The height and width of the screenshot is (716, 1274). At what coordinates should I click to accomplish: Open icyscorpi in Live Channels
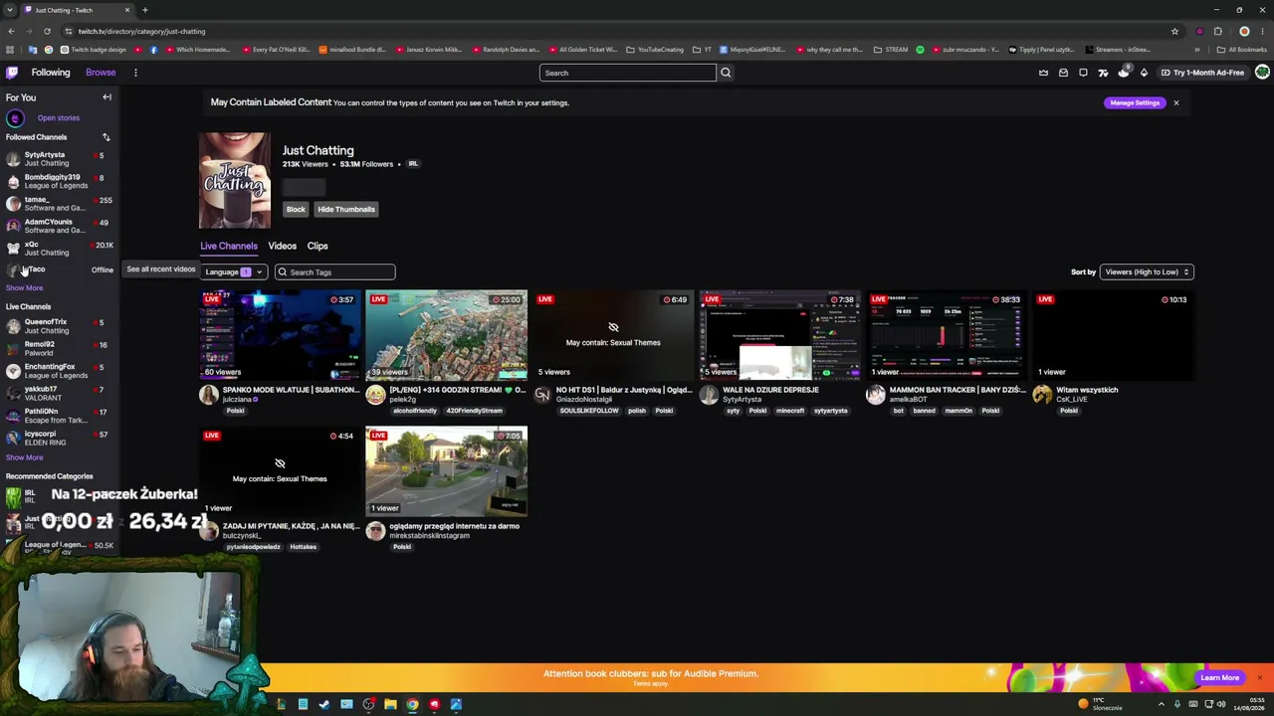pos(60,438)
